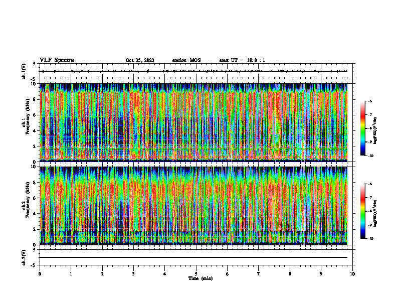Click the "-5" tick on ch.3(V) axis
Image resolution: width=397 pixels, height=307 pixels.
click(x=34, y=265)
